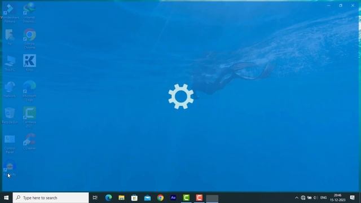Image resolution: width=361 pixels, height=203 pixels.
Task: Open the Windows Start menu
Action: (6, 198)
